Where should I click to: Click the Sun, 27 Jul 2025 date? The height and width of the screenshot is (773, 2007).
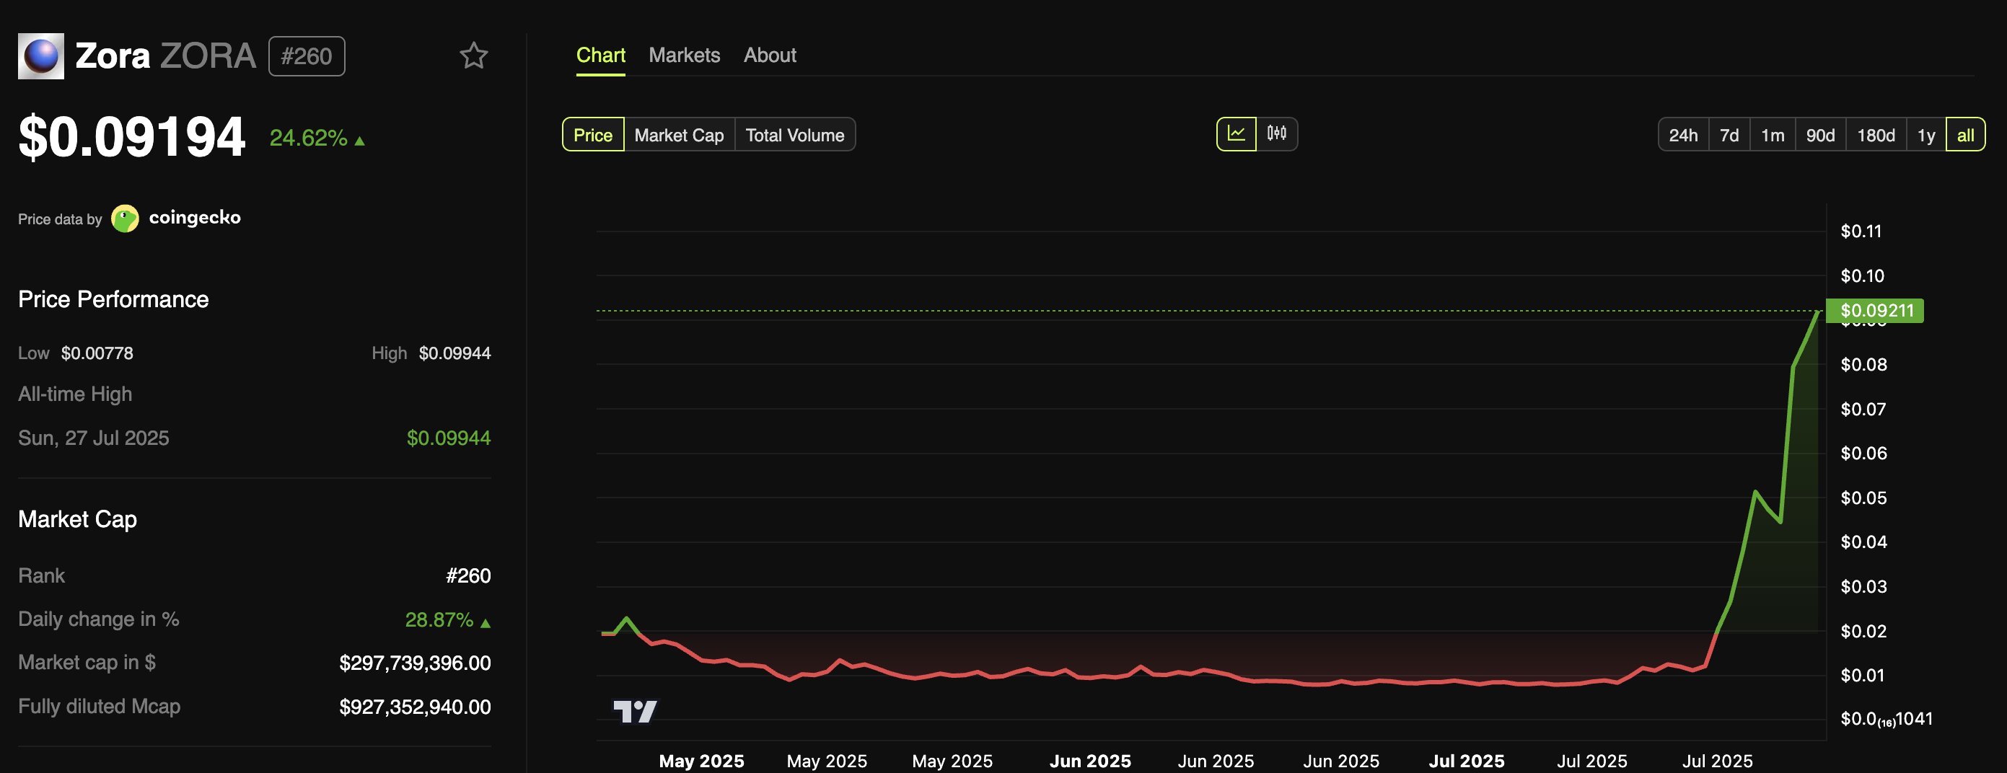(x=94, y=438)
